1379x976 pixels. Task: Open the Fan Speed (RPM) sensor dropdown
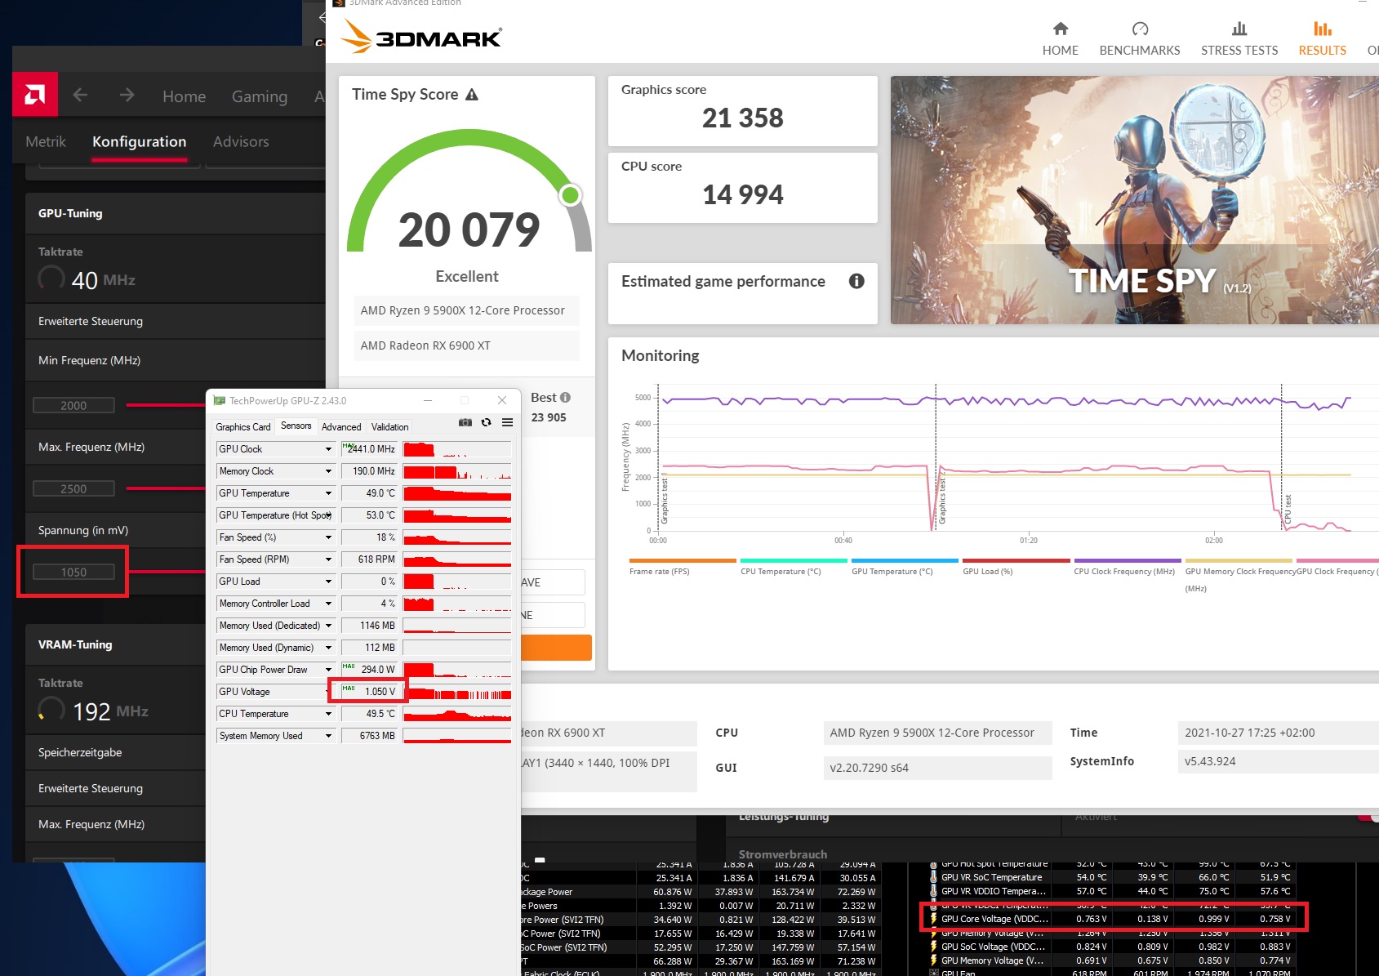[328, 559]
